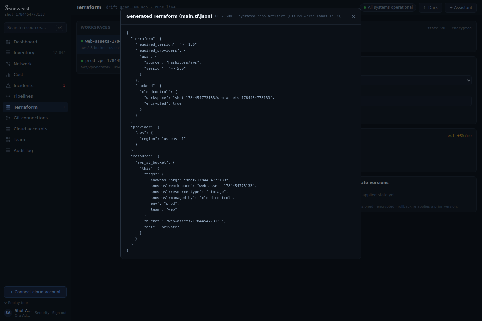Click the cloudcontrol "workspace" line
482x321 pixels.
(x=209, y=98)
